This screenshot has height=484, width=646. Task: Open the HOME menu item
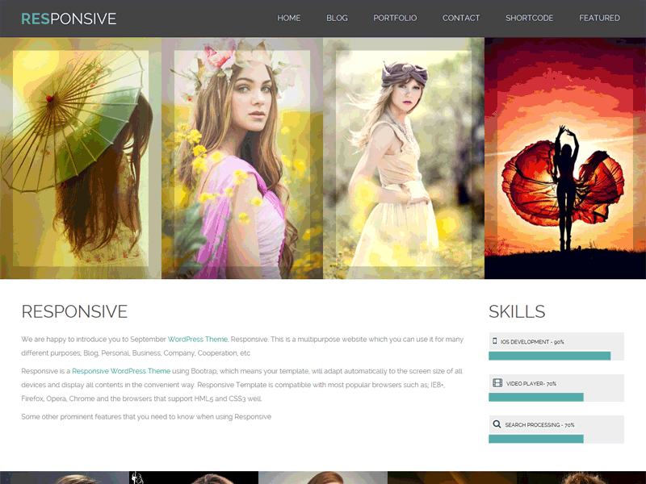pos(289,17)
